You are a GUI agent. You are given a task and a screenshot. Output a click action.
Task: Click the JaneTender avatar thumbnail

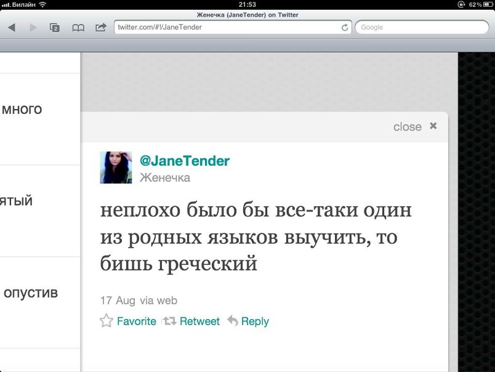point(116,168)
